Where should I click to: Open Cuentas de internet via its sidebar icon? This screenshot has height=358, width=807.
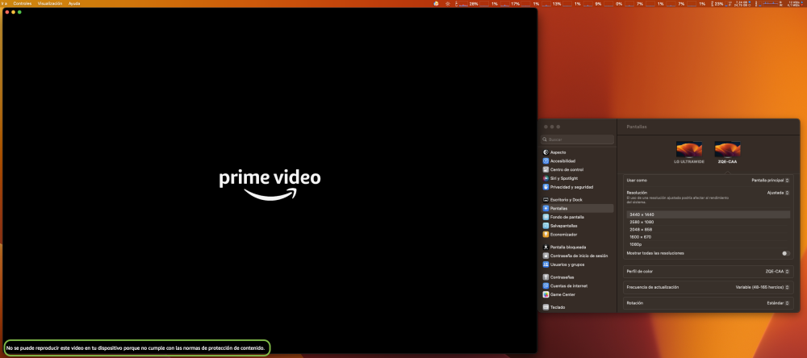546,286
